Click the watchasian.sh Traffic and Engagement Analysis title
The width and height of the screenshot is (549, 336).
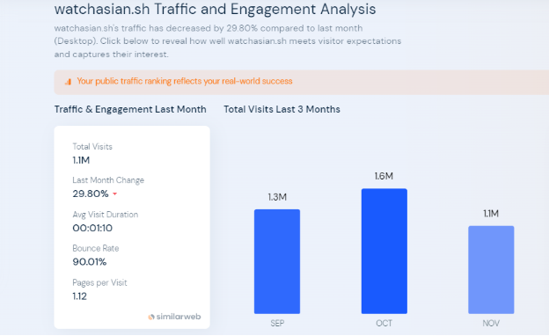point(215,9)
